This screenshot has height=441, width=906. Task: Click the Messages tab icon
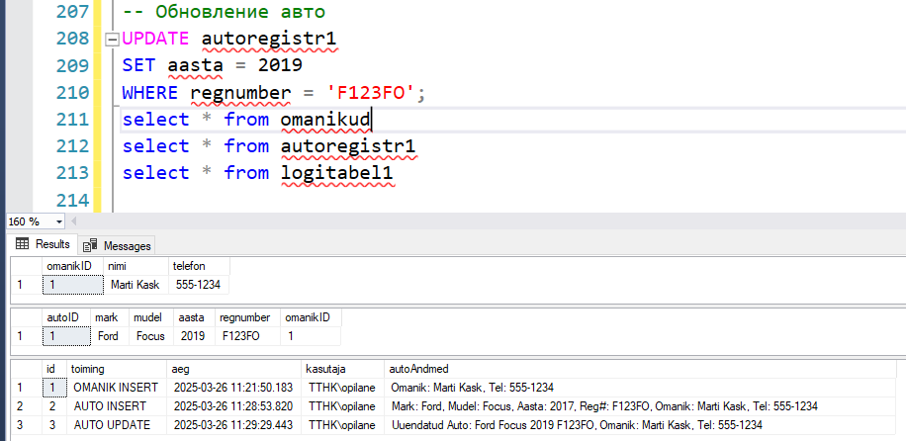90,245
